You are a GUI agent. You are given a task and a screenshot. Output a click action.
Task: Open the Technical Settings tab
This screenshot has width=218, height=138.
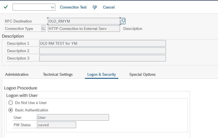click(x=58, y=75)
